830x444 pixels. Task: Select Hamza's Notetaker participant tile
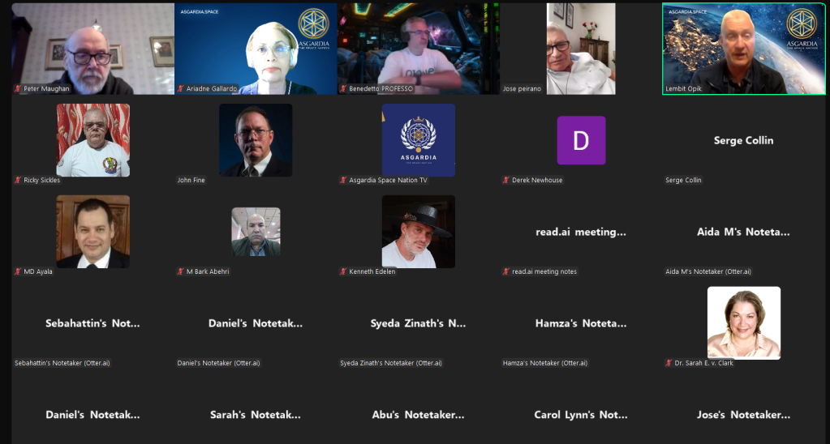581,324
